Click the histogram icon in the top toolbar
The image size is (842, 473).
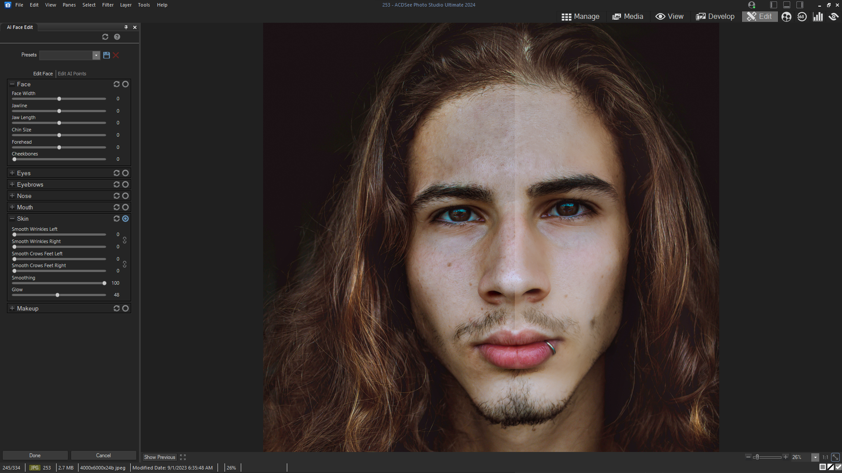pyautogui.click(x=818, y=16)
